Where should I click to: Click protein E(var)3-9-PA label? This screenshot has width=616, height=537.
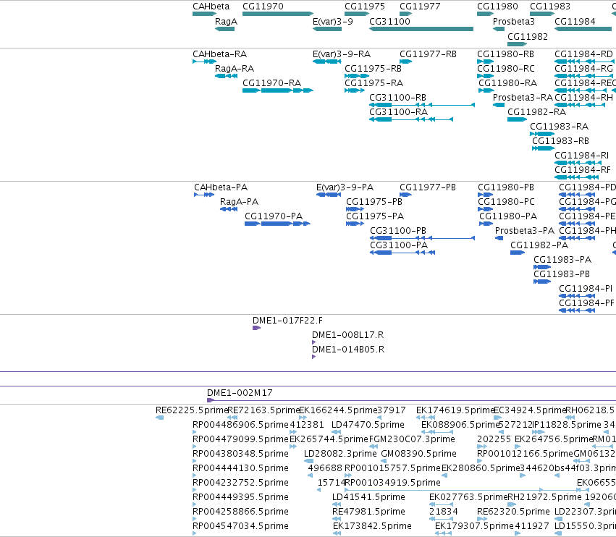[x=345, y=187]
